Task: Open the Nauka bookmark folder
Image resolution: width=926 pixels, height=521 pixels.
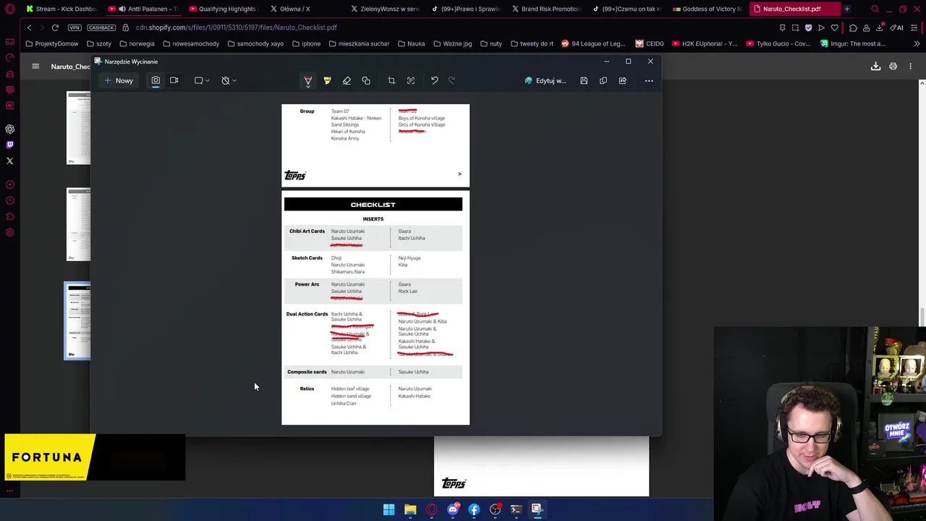Action: [x=411, y=43]
